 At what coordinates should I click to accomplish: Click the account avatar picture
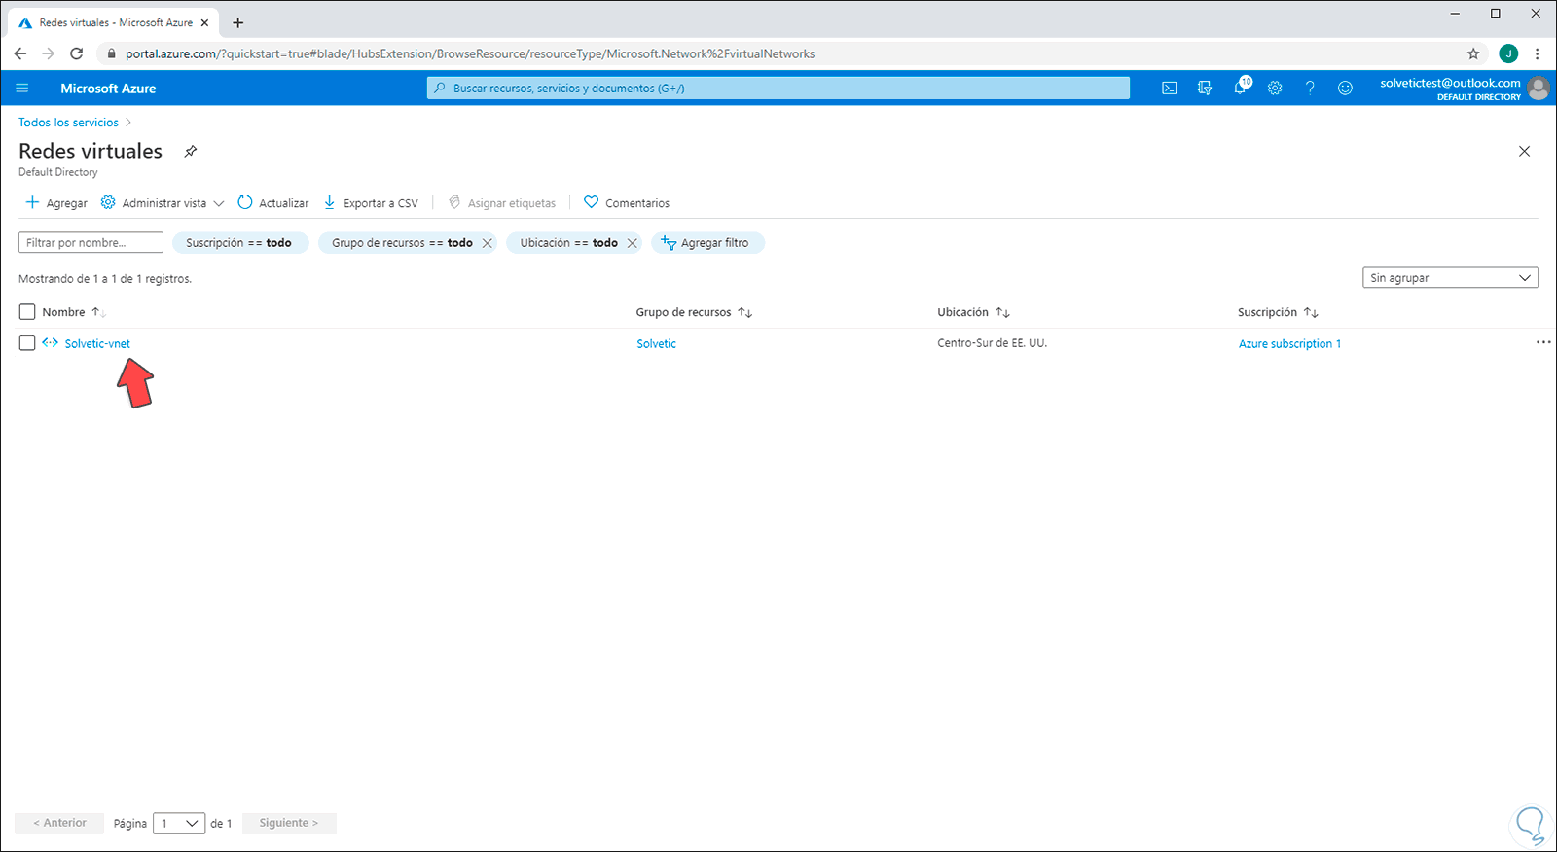pos(1539,88)
